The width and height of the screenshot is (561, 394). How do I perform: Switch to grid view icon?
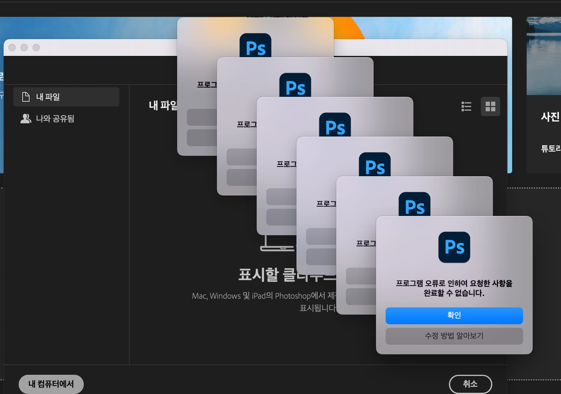tap(490, 106)
